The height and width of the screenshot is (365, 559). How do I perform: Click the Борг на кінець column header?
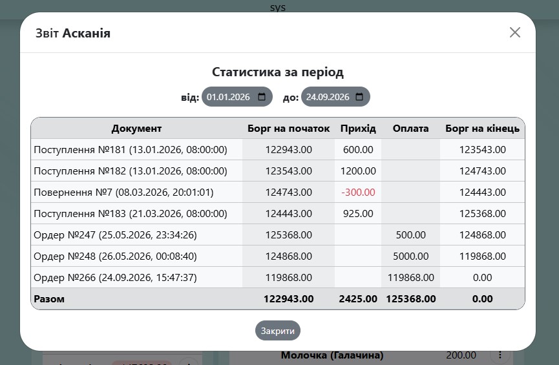[482, 129]
